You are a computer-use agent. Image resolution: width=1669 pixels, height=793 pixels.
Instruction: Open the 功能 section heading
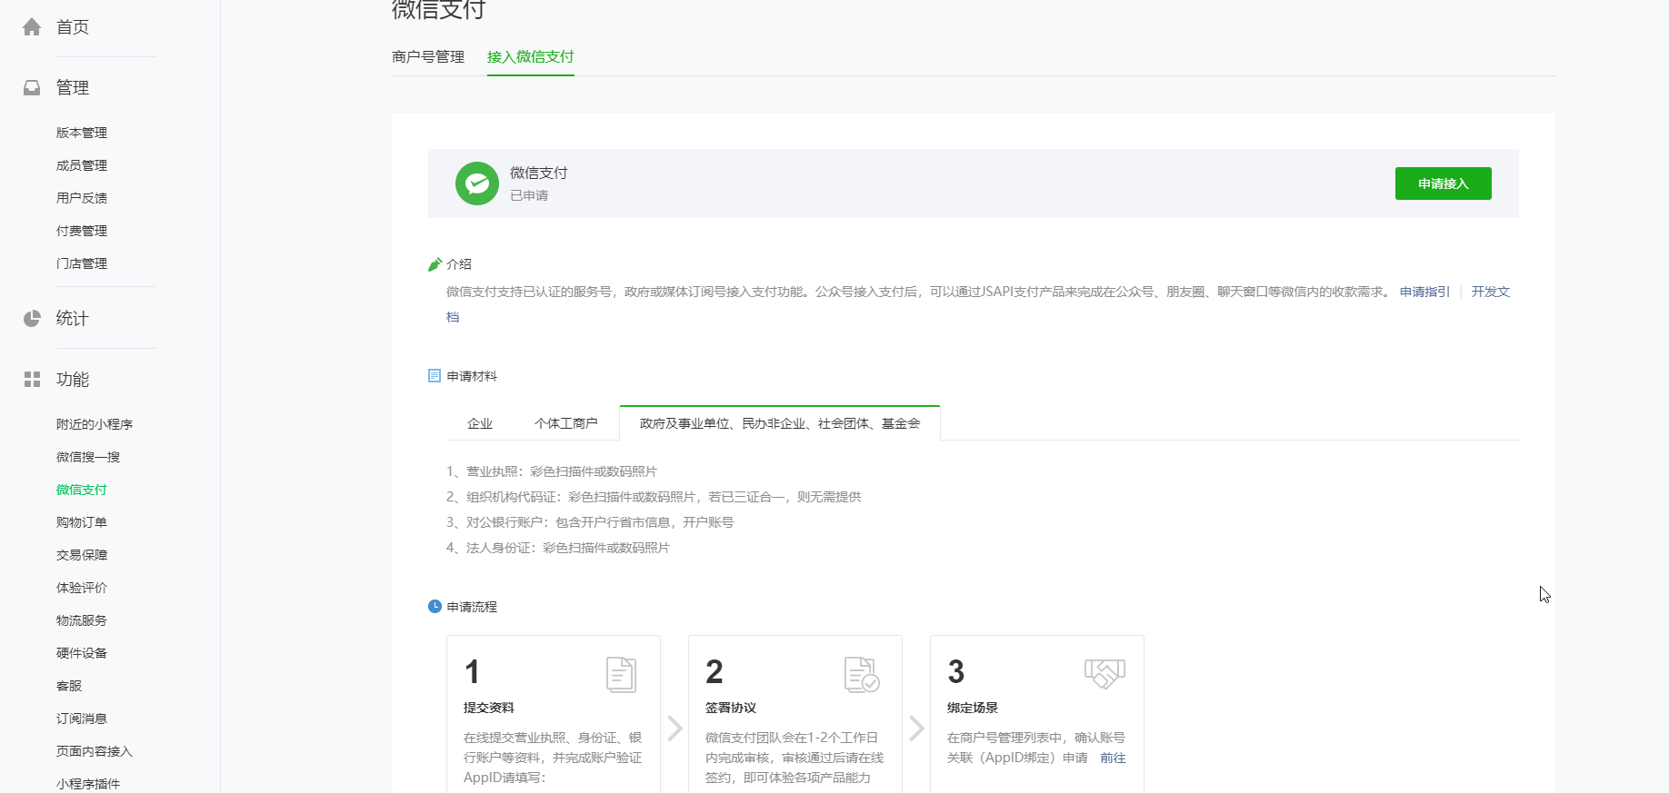(x=73, y=380)
